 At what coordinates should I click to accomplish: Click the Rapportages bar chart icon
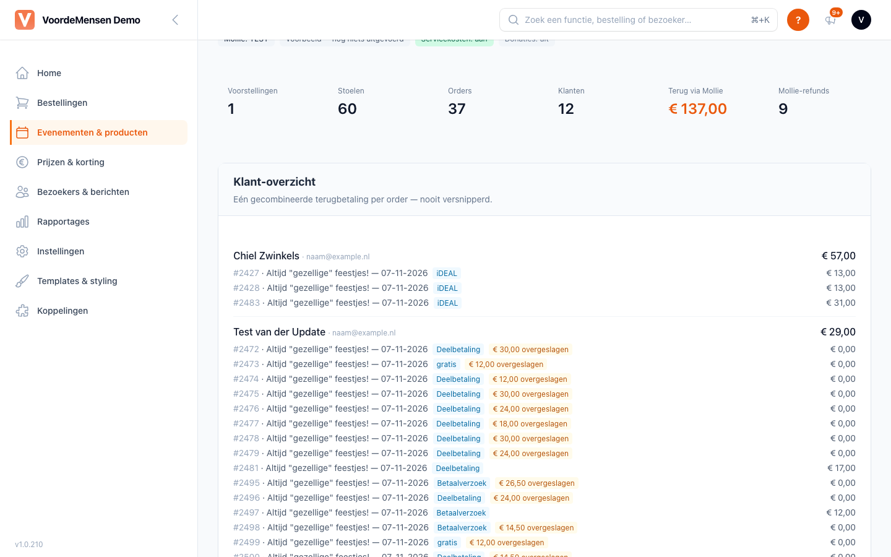point(22,222)
